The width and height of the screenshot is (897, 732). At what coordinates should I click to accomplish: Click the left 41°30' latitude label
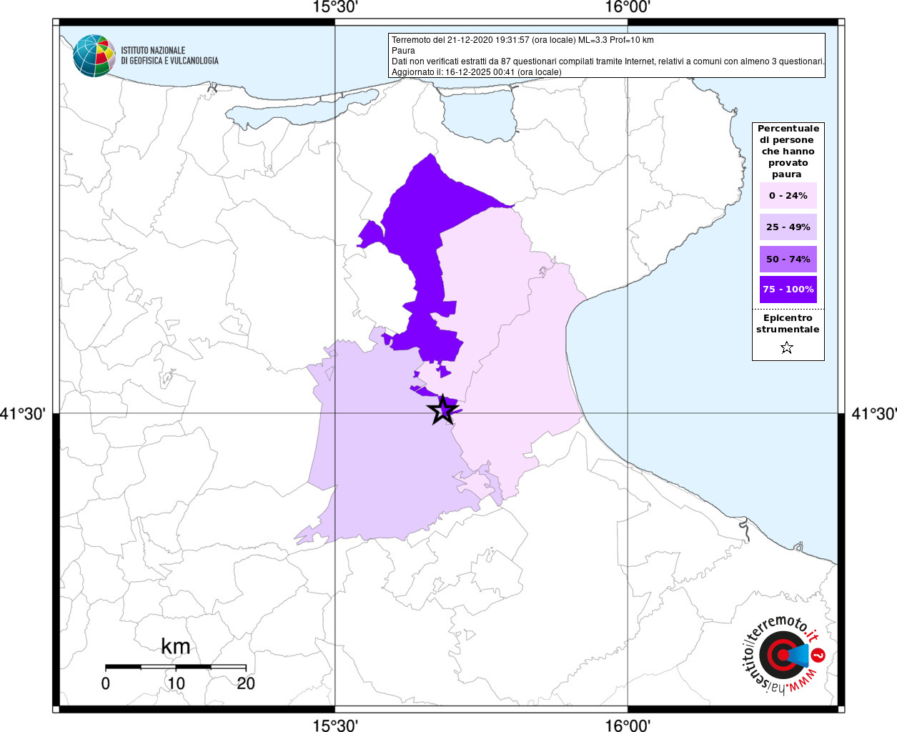pyautogui.click(x=24, y=414)
